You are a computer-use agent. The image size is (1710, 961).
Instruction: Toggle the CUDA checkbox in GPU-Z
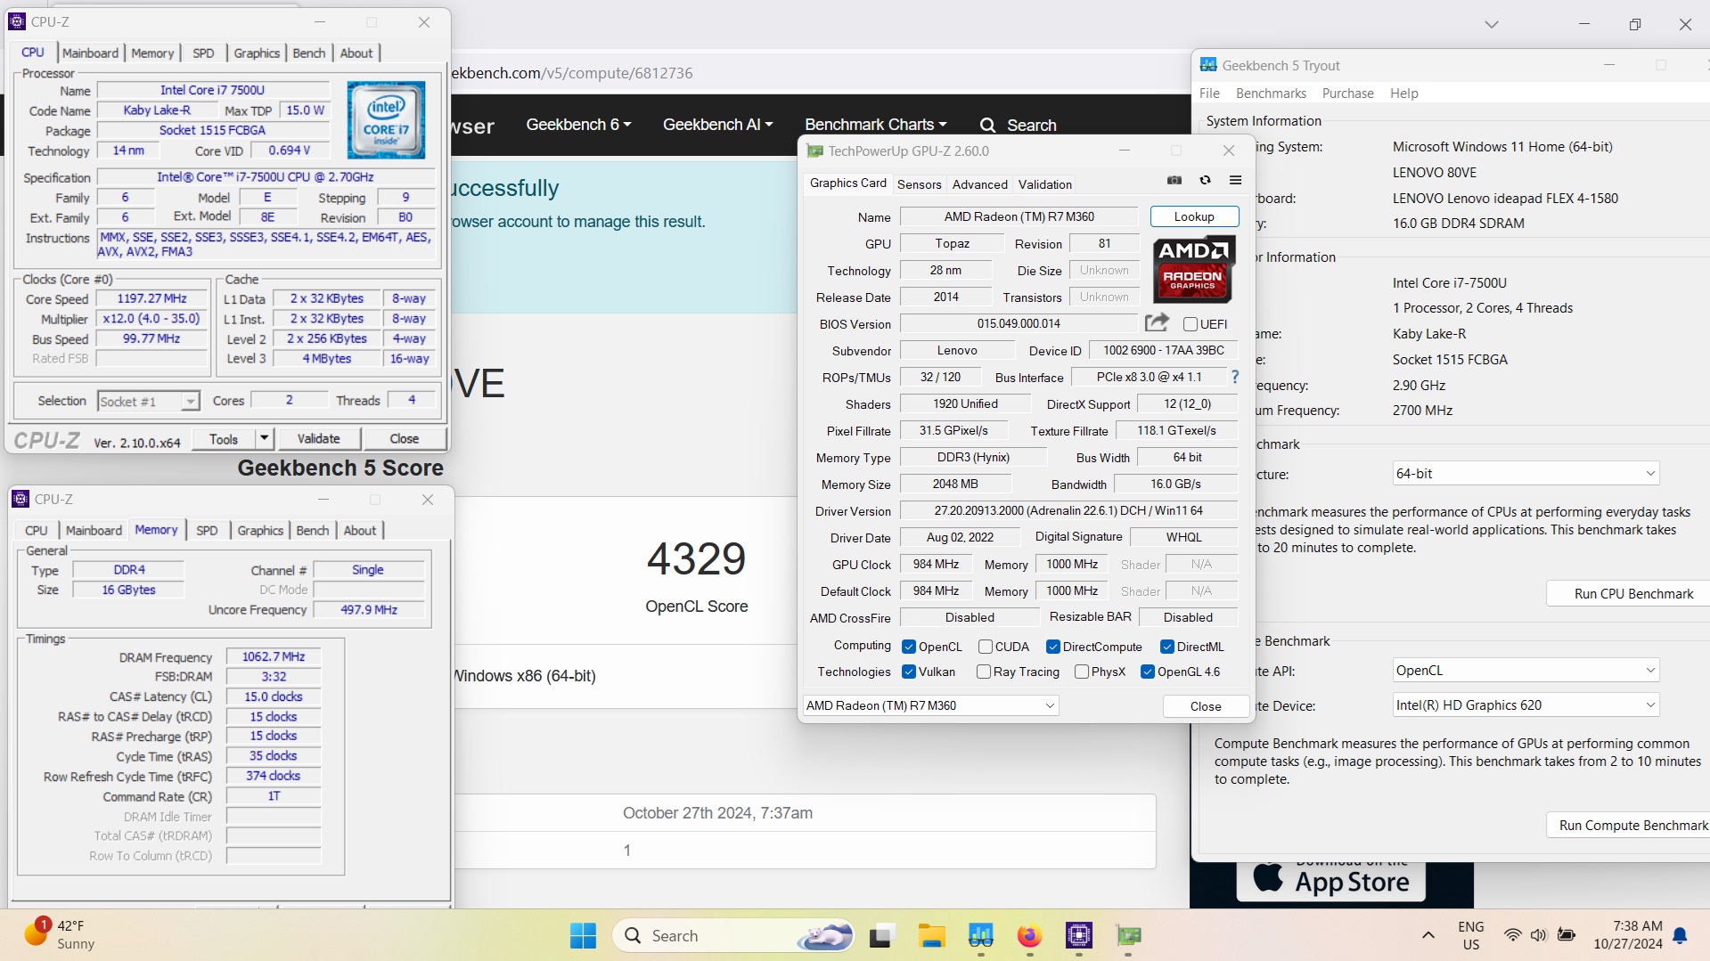pos(986,647)
